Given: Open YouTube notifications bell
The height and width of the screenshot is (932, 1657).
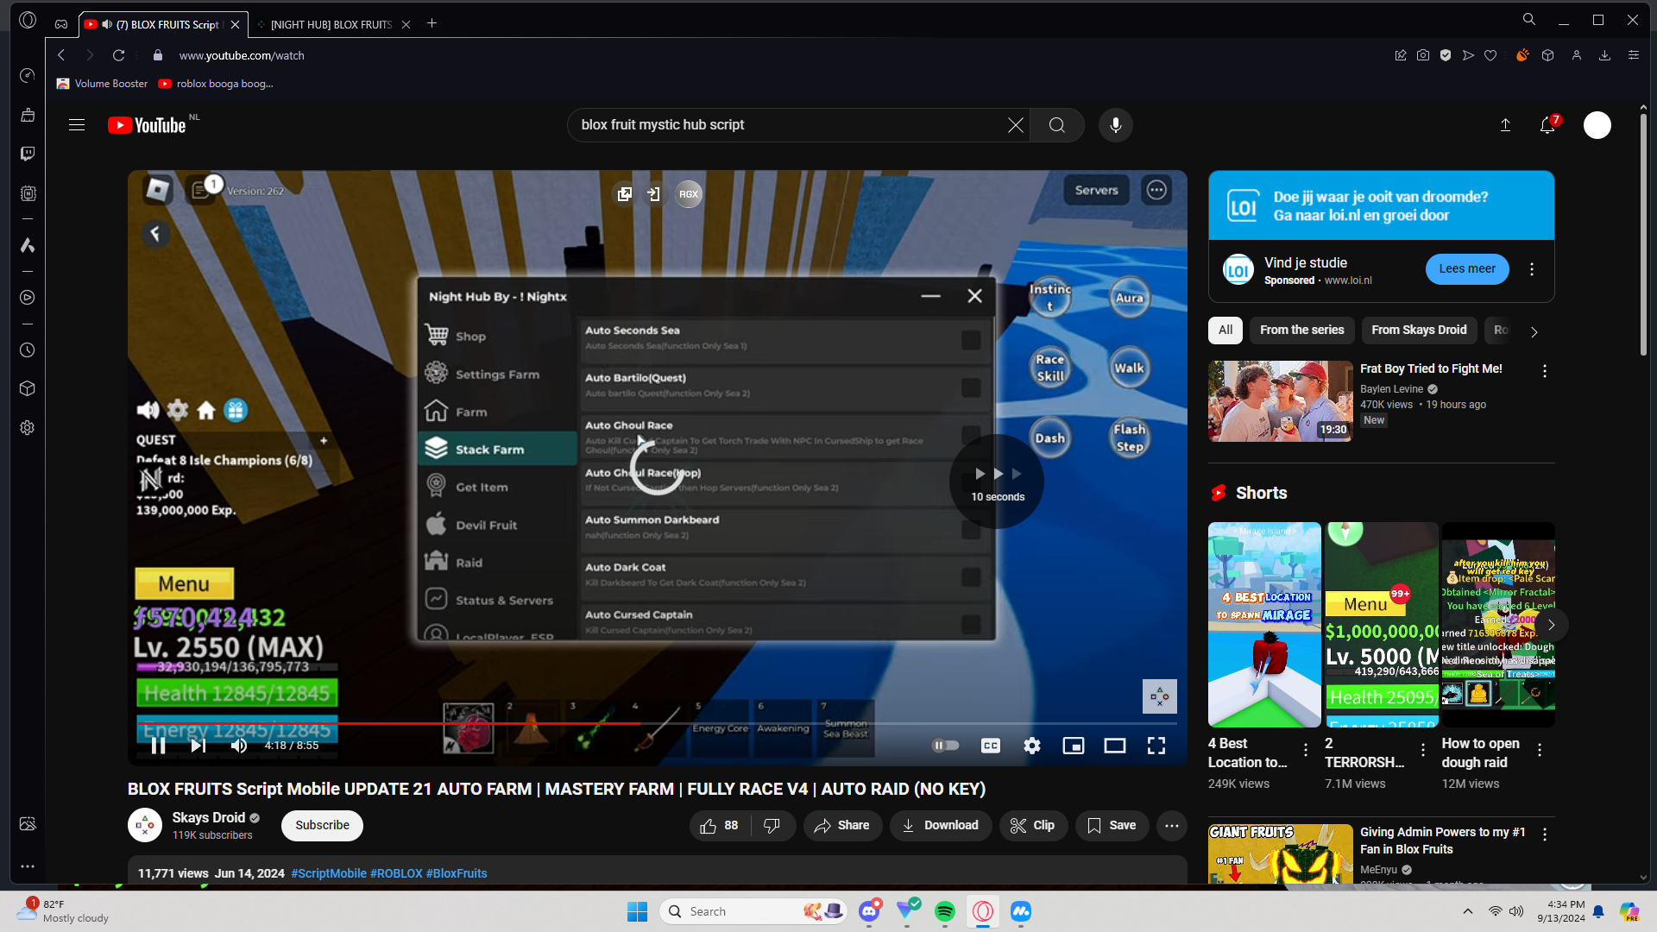Looking at the screenshot, I should [1548, 125].
